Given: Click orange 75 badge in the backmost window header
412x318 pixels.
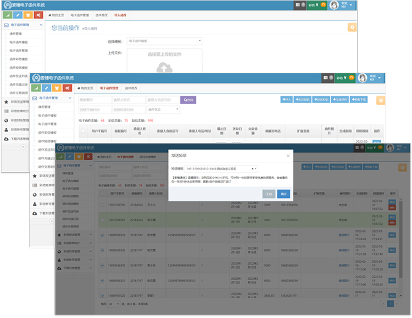Looking at the screenshot, I should [322, 4].
